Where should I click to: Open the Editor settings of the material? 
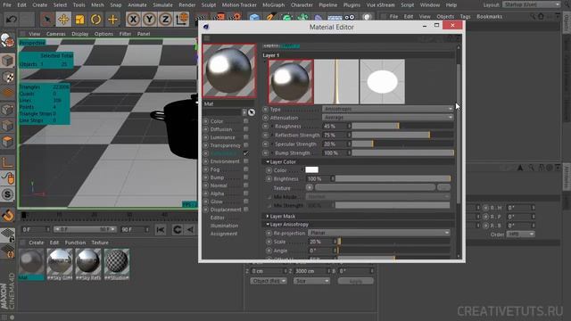(217, 218)
